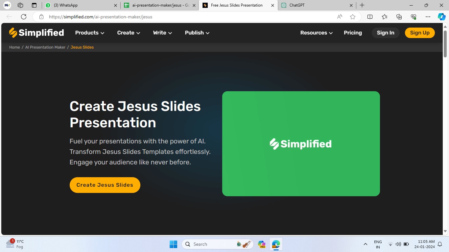Open the Favorites list icon
The image size is (449, 252).
tap(385, 17)
